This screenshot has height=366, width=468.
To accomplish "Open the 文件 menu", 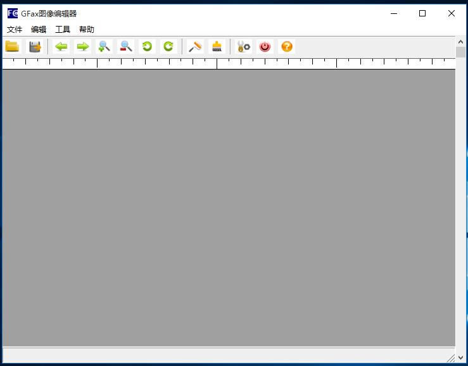I will pos(15,30).
